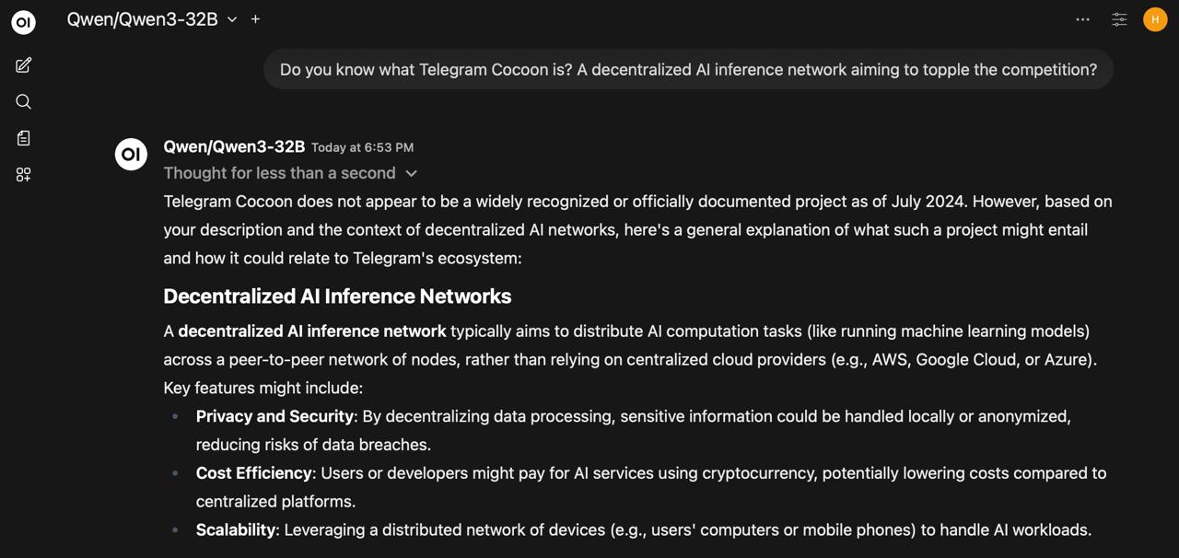The width and height of the screenshot is (1179, 558).
Task: Open the model selector chevron next to Qwen/Qwen3-32B
Action: click(x=231, y=18)
